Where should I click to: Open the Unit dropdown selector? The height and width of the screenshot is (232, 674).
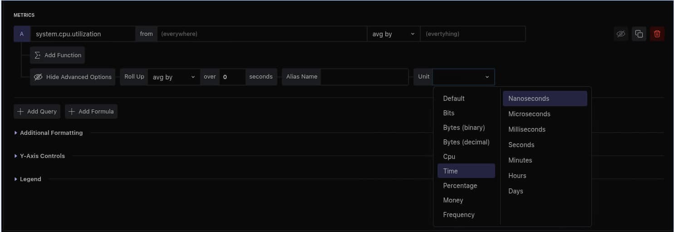click(x=463, y=77)
